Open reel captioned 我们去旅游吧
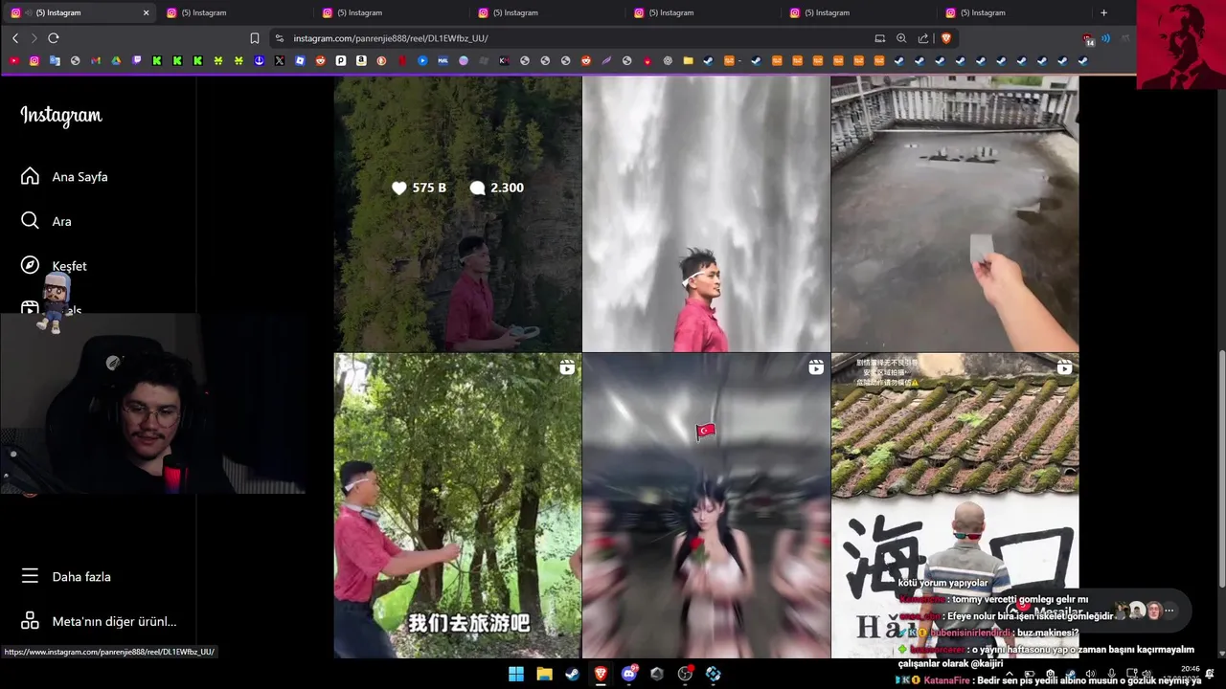 458,505
